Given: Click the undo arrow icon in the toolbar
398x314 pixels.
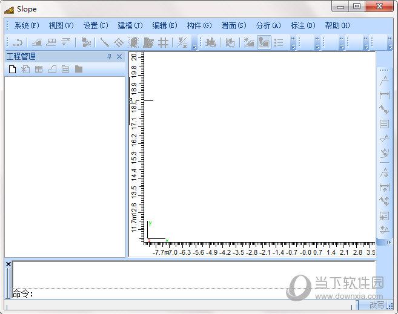Looking at the screenshot, I should tap(18, 42).
